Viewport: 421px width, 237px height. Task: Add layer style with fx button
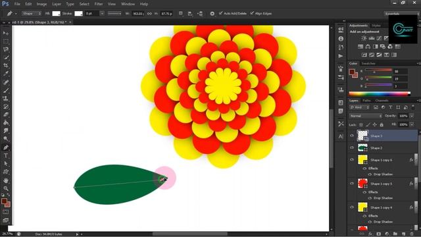[x=370, y=234]
